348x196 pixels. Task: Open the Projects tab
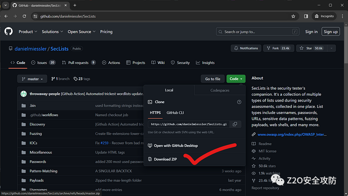coord(136,63)
